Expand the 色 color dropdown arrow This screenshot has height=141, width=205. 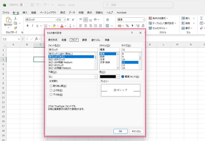pyautogui.click(x=118, y=77)
